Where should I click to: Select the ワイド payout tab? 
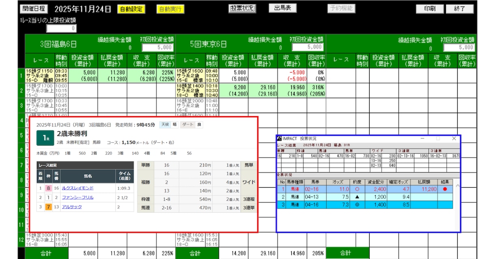[249, 182]
